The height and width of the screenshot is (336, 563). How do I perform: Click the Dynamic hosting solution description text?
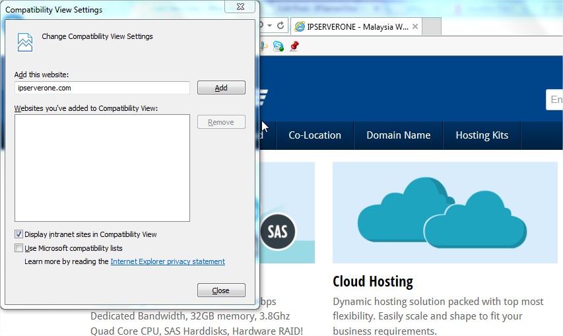(x=438, y=316)
